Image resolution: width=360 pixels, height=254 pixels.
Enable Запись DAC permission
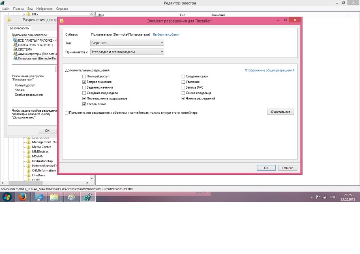(183, 87)
